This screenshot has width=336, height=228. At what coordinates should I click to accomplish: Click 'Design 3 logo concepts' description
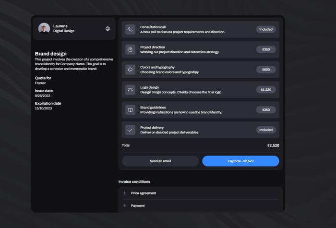181,92
